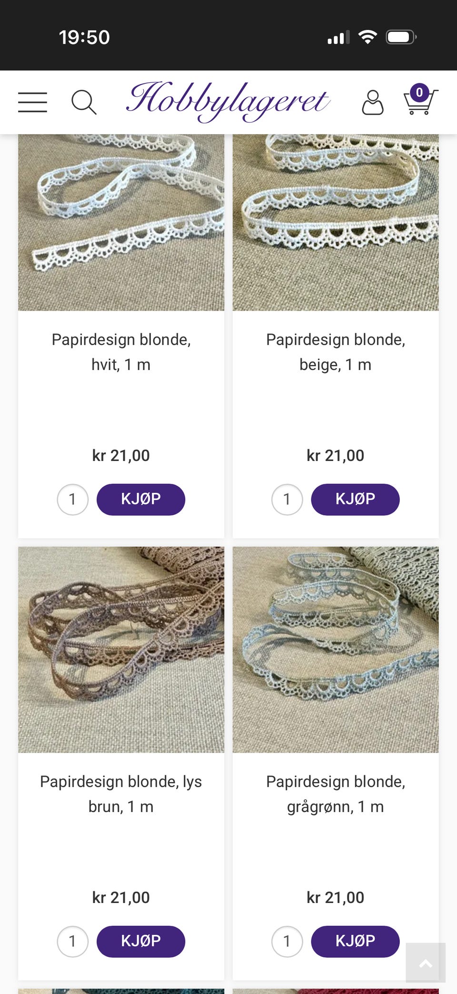Screen dimensions: 457x994
Task: Tap the battery status icon
Action: click(401, 37)
